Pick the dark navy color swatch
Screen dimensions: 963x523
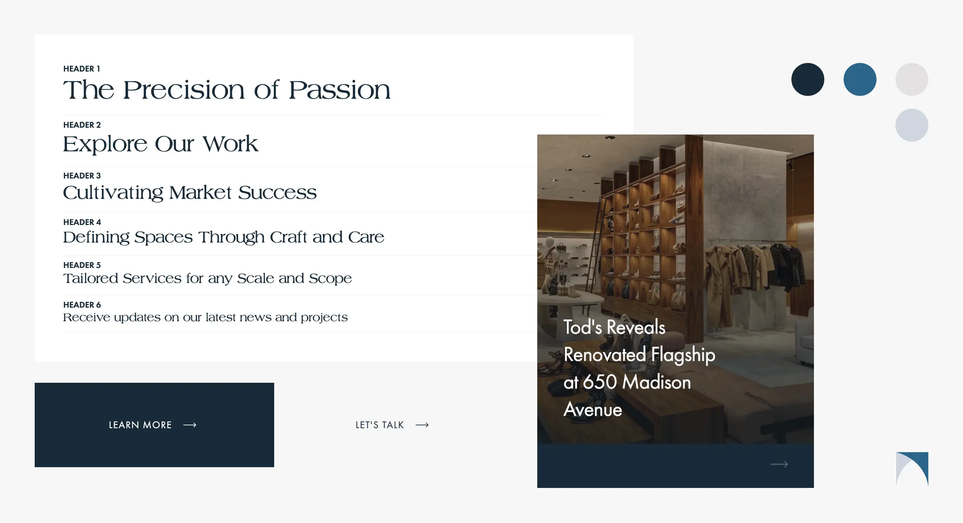[807, 79]
